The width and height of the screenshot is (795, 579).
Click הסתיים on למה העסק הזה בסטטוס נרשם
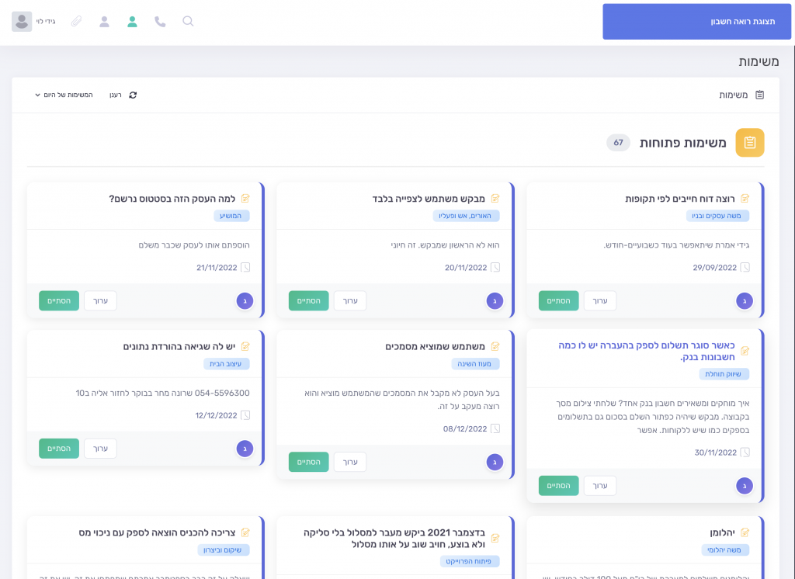point(59,300)
